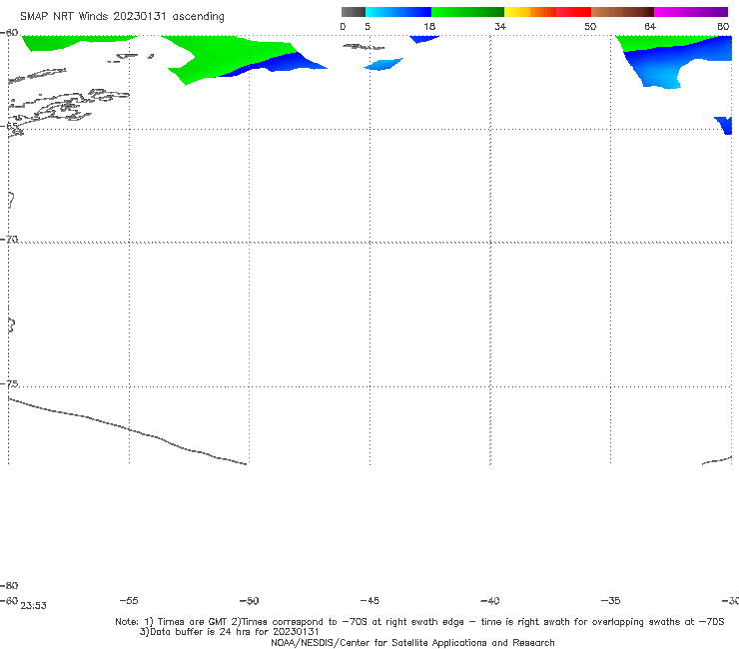Click the cyan-blue 5-18 segment of the color bar
739x649 pixels.
pos(398,12)
